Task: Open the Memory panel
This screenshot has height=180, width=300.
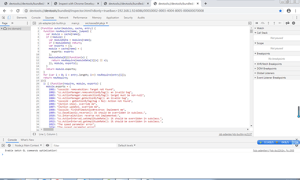Action: (97, 17)
